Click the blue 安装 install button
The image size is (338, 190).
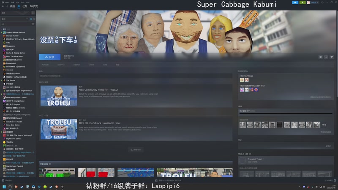click(49, 57)
